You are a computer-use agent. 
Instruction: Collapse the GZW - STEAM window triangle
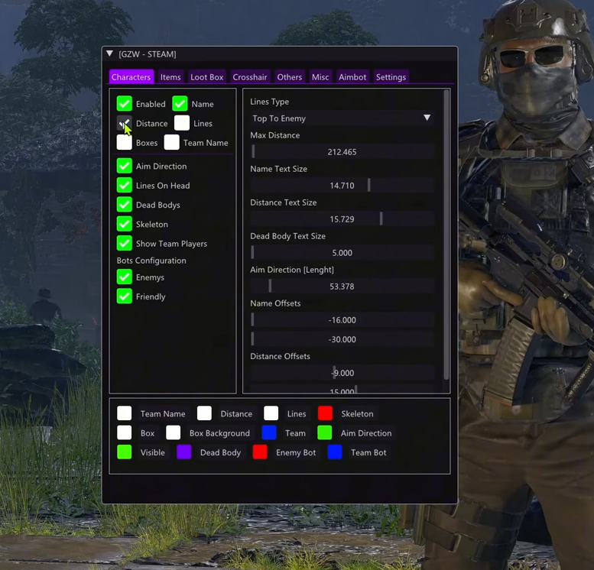tap(110, 54)
